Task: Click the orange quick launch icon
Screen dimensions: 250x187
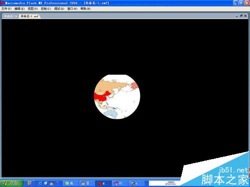Action: click(x=51, y=184)
